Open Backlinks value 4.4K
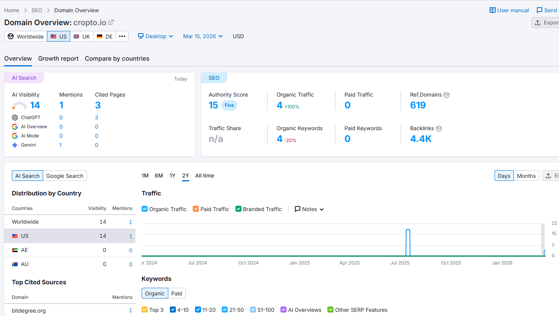The width and height of the screenshot is (559, 316). click(421, 139)
